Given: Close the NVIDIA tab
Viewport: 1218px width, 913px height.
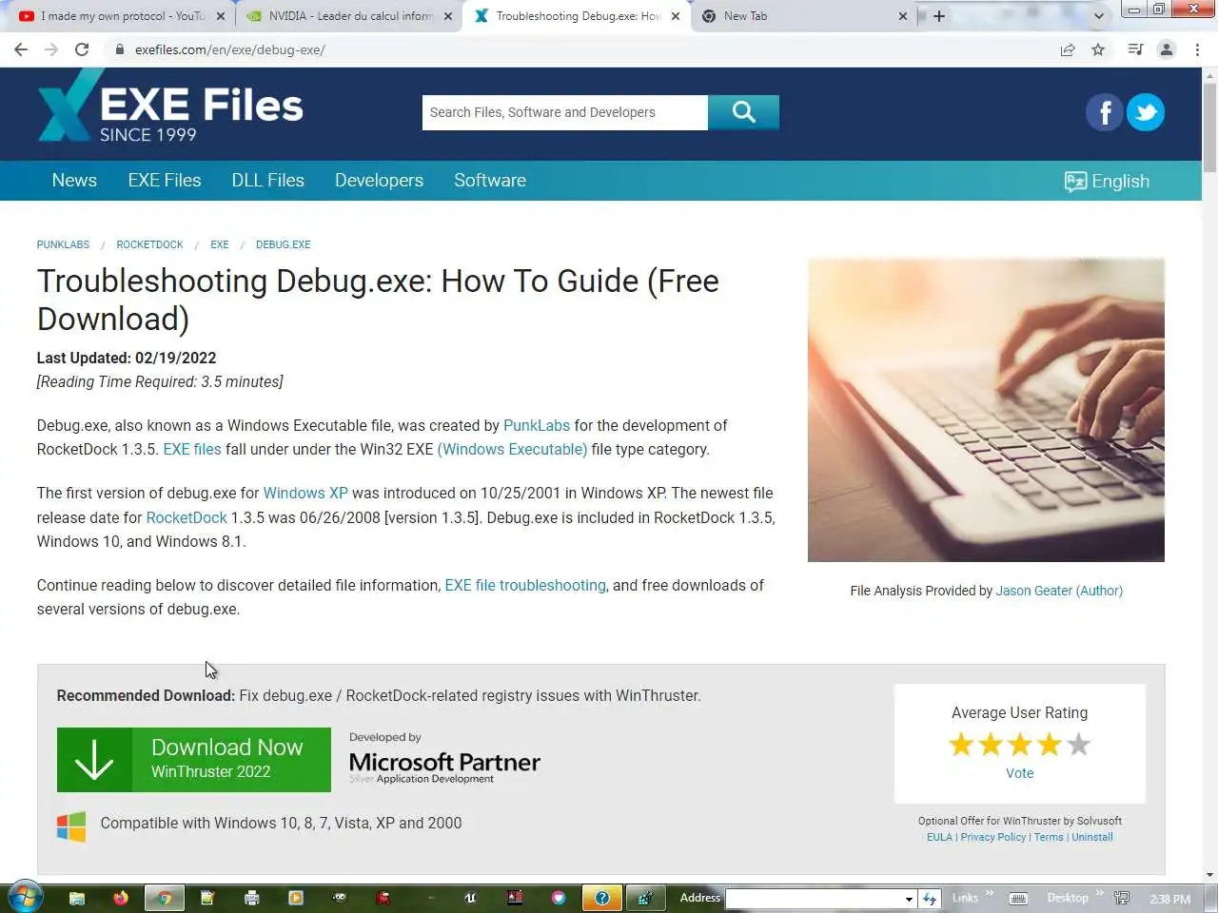Looking at the screenshot, I should pyautogui.click(x=448, y=16).
